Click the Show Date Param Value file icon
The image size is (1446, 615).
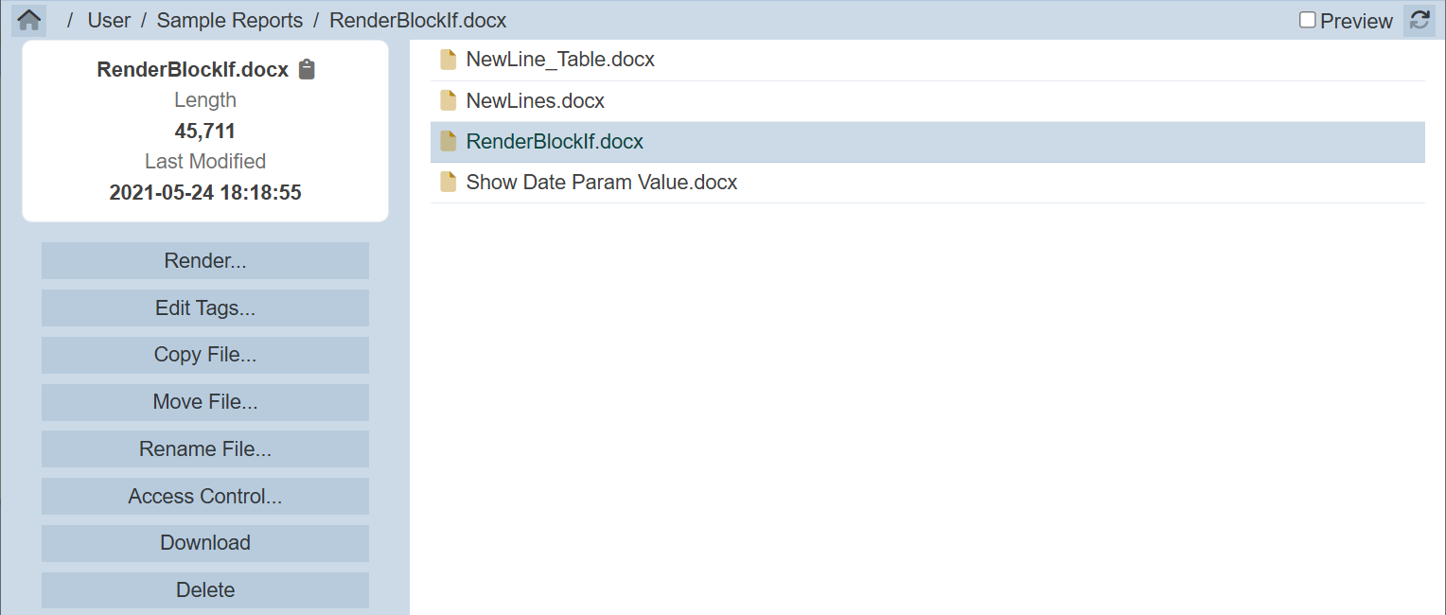coord(449,183)
